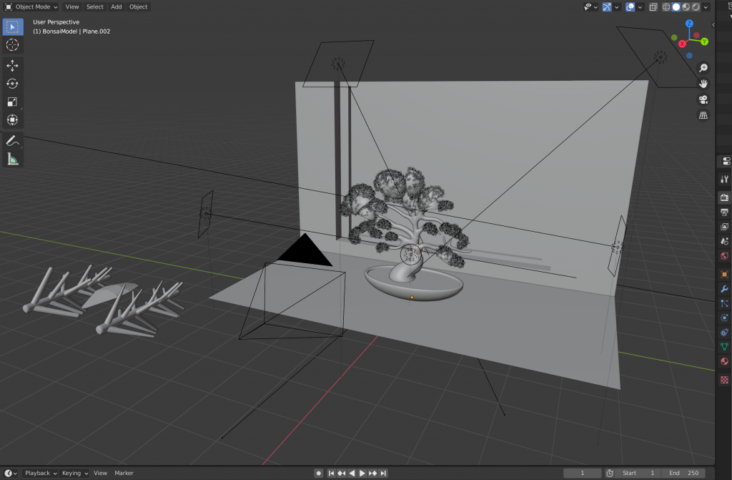Switch to Material Preview shading
732x480 pixels.
click(686, 7)
